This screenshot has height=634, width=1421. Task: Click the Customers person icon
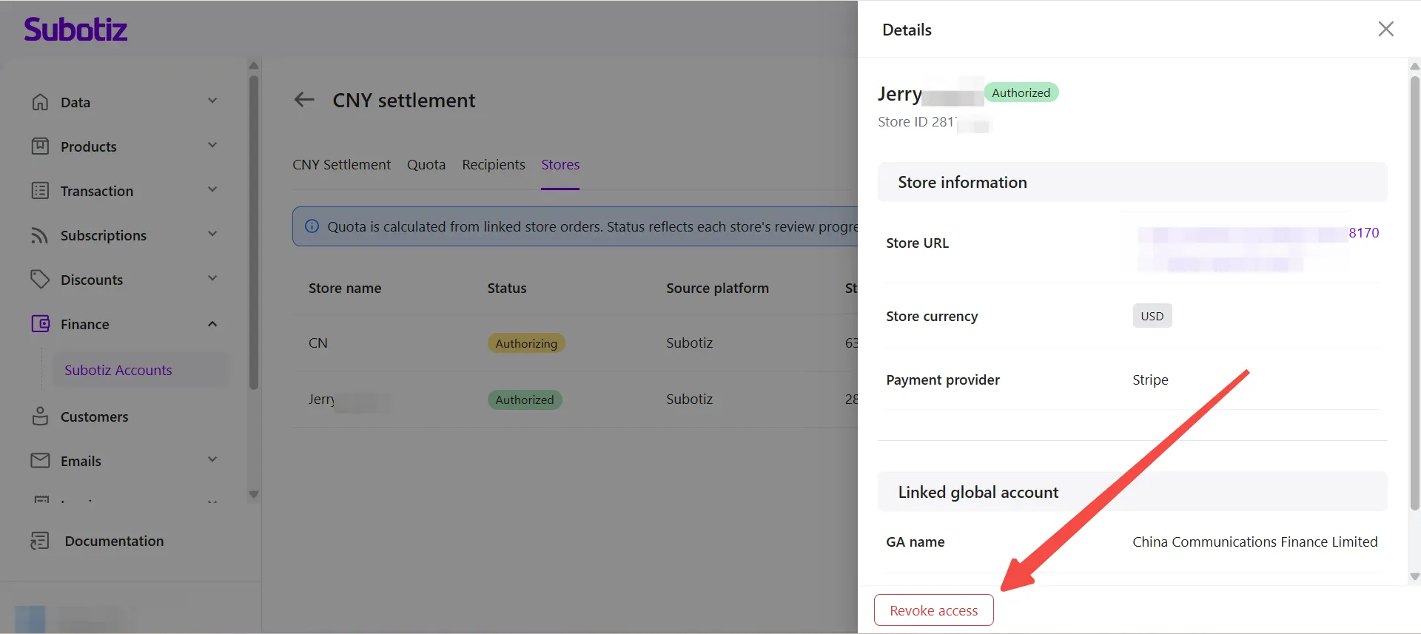[x=40, y=417]
